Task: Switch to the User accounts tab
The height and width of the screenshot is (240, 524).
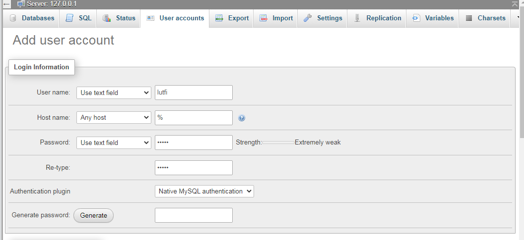Action: click(175, 18)
